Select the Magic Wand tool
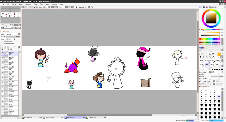Viewport: 226px width, 122px height. (x=207, y=54)
